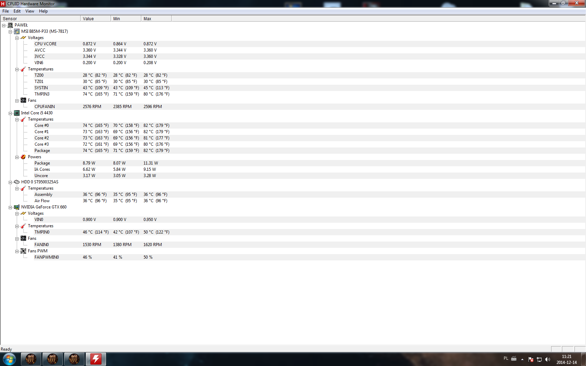This screenshot has width=586, height=366.
Task: Collapse the Powers group
Action: click(x=17, y=157)
